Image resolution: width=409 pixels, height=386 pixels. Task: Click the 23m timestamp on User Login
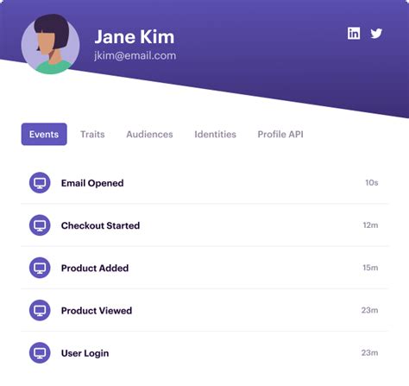coord(370,353)
